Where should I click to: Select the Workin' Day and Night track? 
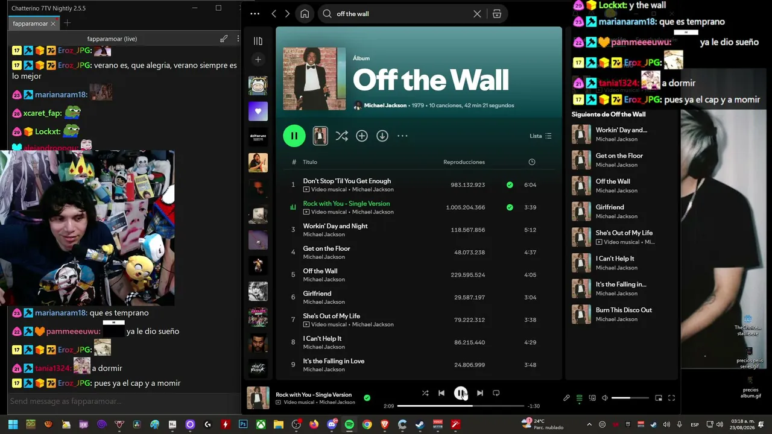pos(335,226)
